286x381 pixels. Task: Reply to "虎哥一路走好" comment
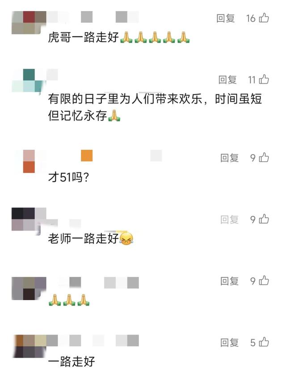(x=226, y=18)
